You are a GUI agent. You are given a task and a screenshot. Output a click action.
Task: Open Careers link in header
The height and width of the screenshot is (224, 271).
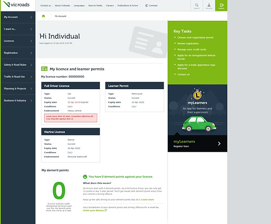pos(110,6)
